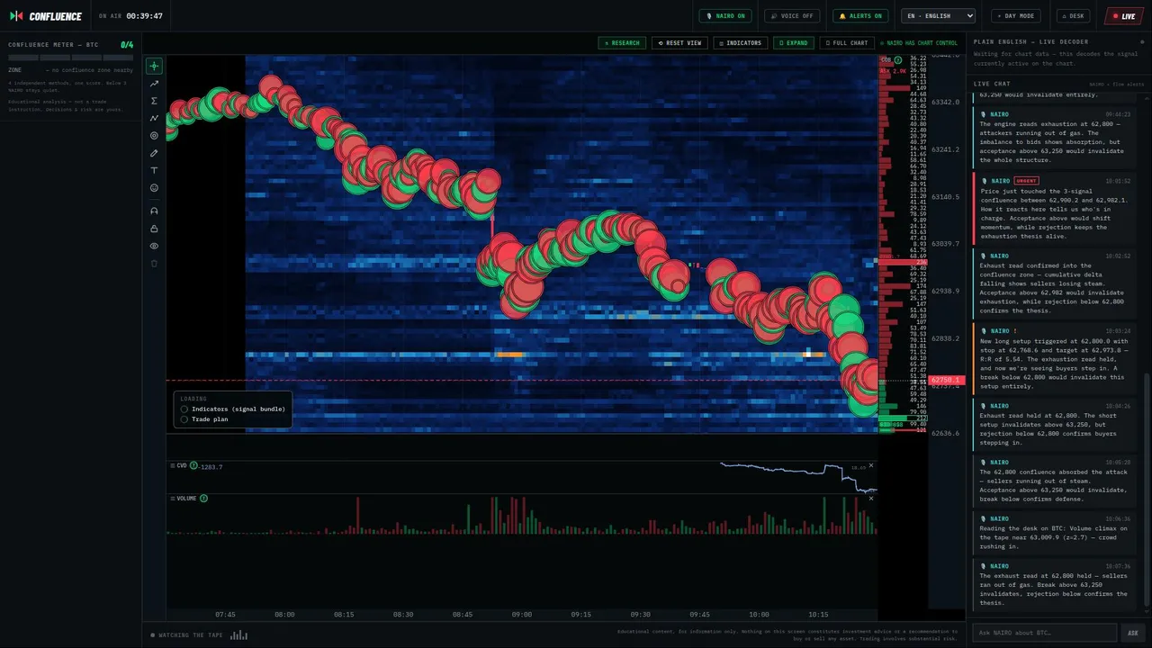Select the zigzag path drawing tool
Image resolution: width=1152 pixels, height=648 pixels.
click(x=154, y=118)
